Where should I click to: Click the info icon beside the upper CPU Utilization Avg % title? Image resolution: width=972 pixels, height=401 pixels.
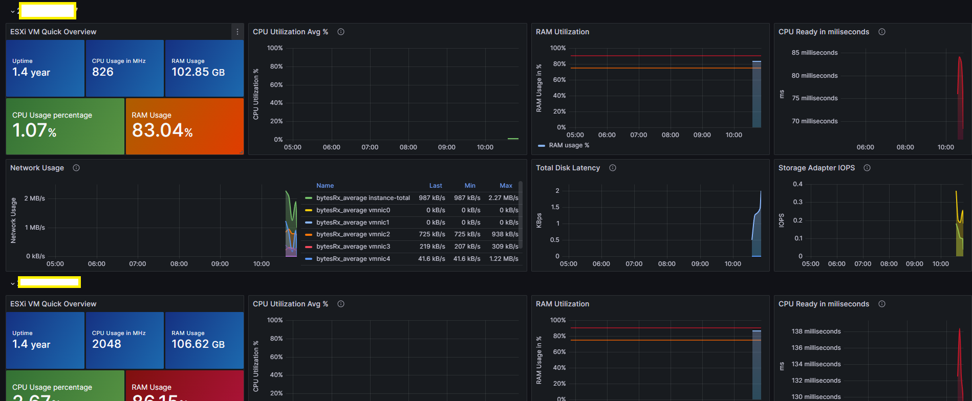coord(341,32)
